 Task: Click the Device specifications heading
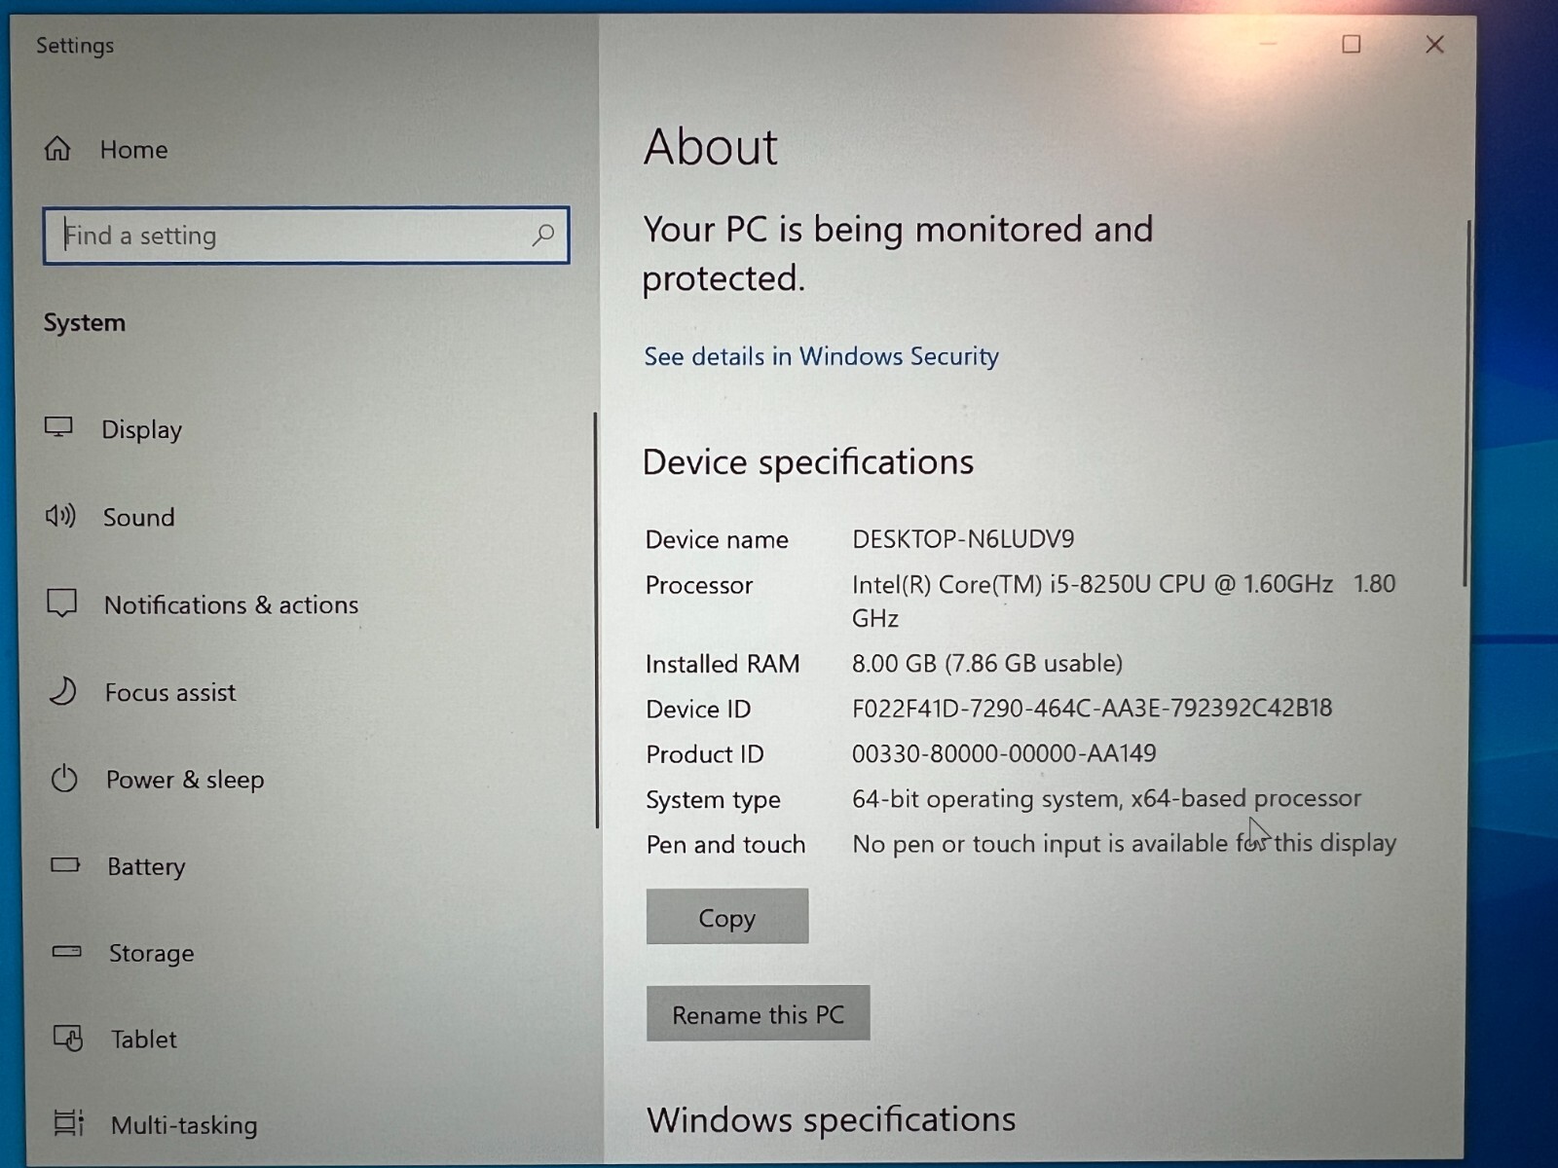[808, 462]
